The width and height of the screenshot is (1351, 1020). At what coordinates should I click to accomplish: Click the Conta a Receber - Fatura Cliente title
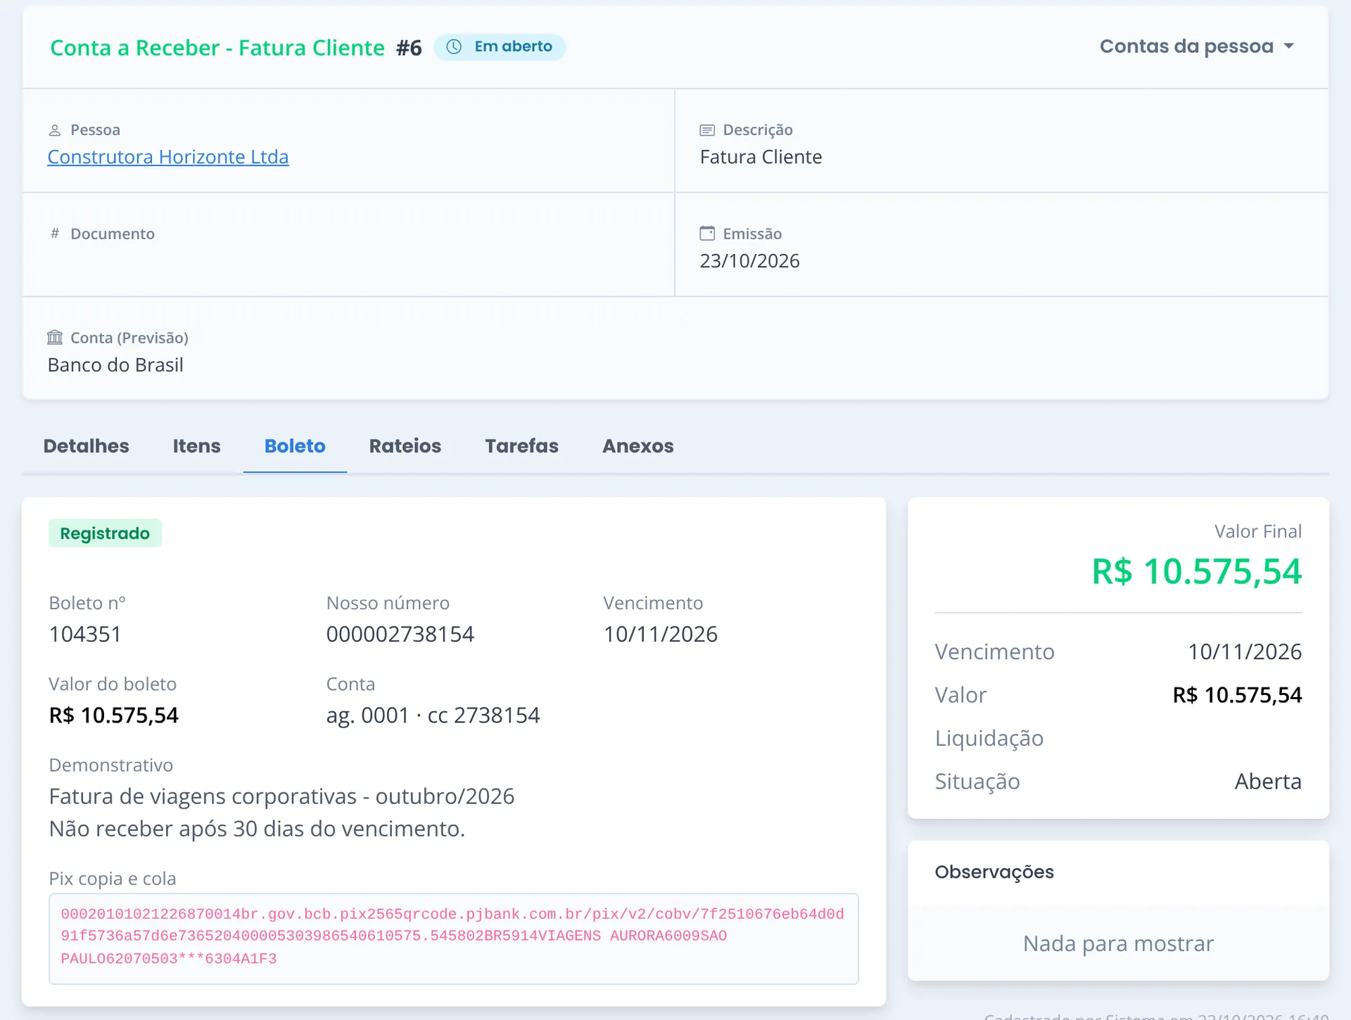point(217,48)
